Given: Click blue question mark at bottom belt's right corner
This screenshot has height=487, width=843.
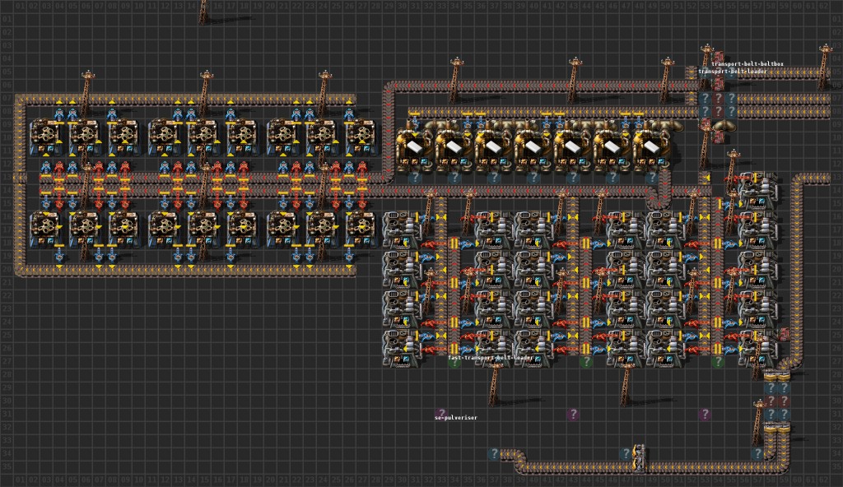Looking at the screenshot, I should (x=757, y=453).
